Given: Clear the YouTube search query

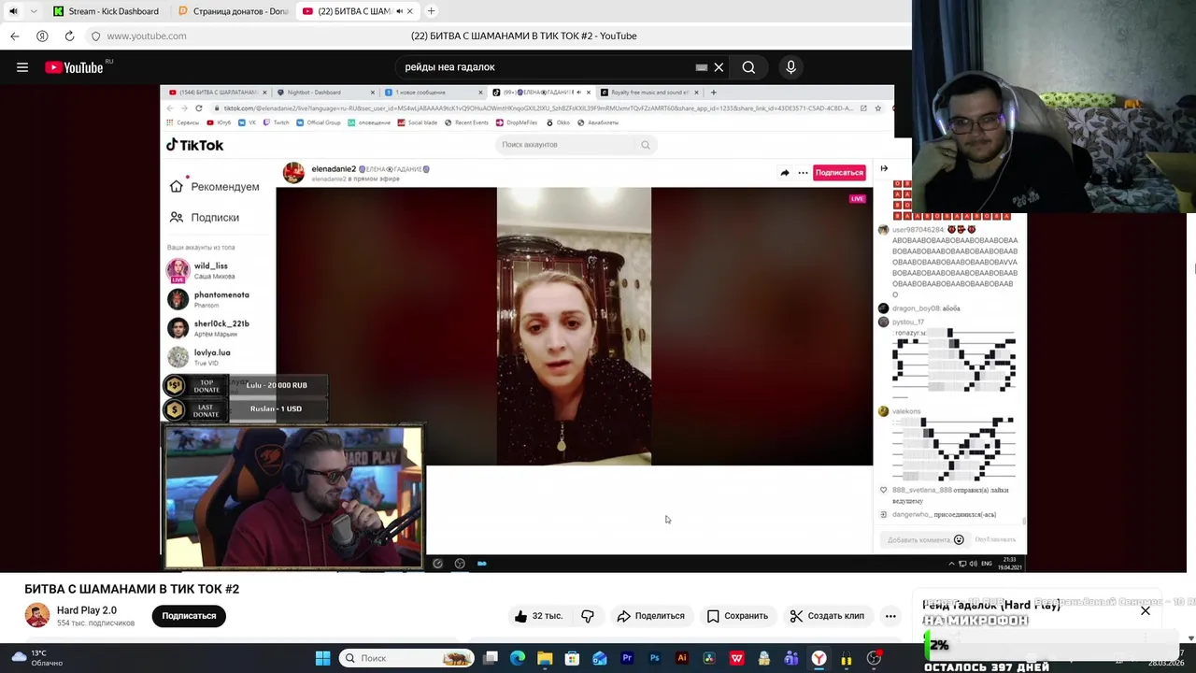Looking at the screenshot, I should pos(719,67).
